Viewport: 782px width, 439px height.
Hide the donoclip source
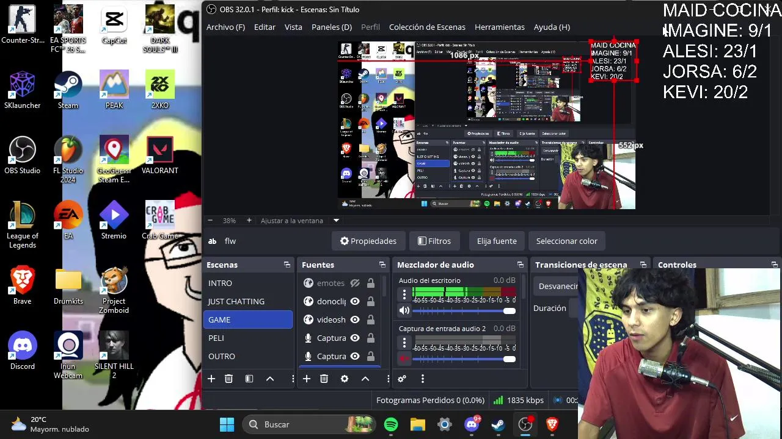tap(355, 301)
